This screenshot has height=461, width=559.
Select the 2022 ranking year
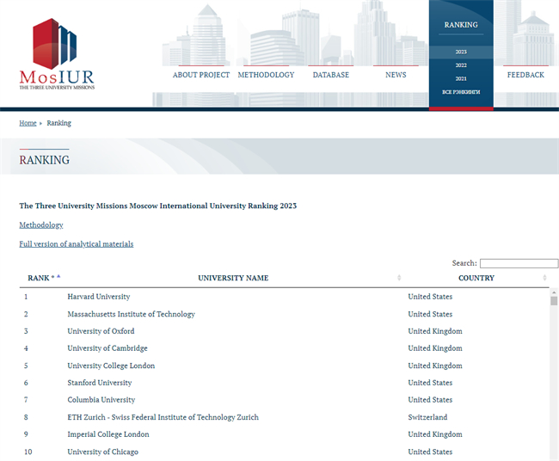point(461,65)
